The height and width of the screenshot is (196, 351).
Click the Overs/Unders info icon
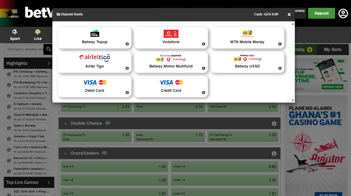(x=274, y=153)
